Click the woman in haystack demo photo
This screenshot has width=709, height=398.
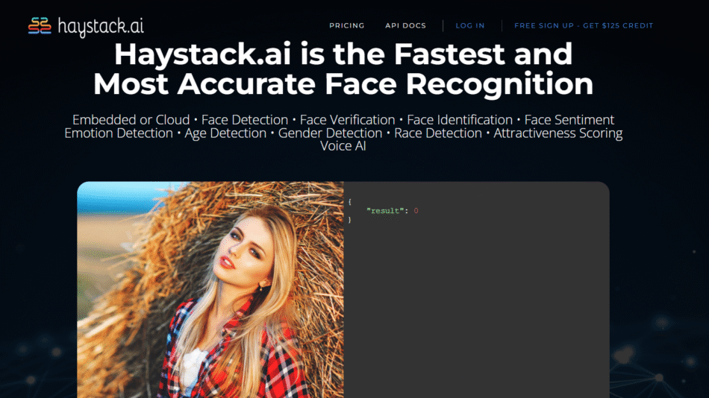click(210, 290)
